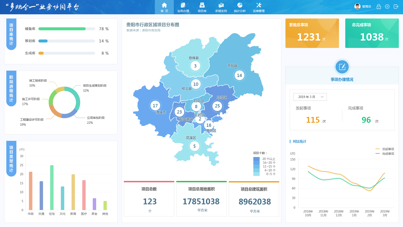Screen dimensions: 403x227
Task: Click the 储备库 progress bar
Action: (67, 29)
